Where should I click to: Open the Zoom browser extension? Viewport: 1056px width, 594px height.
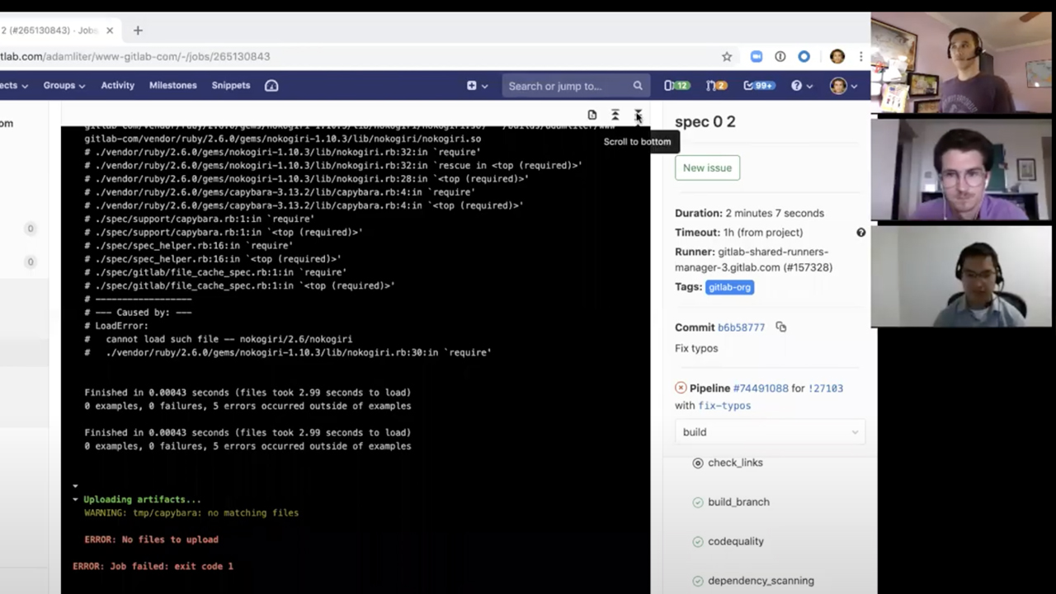click(757, 57)
